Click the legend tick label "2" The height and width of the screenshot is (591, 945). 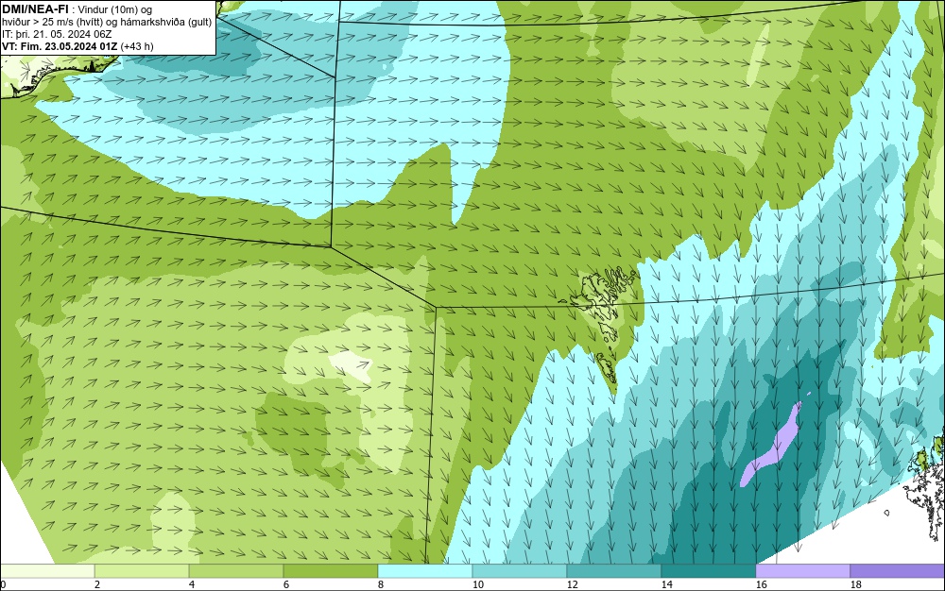pos(97,584)
